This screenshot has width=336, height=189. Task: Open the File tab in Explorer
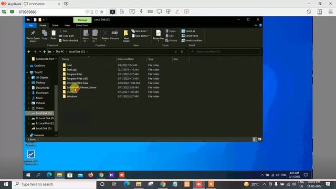[x=30, y=25]
